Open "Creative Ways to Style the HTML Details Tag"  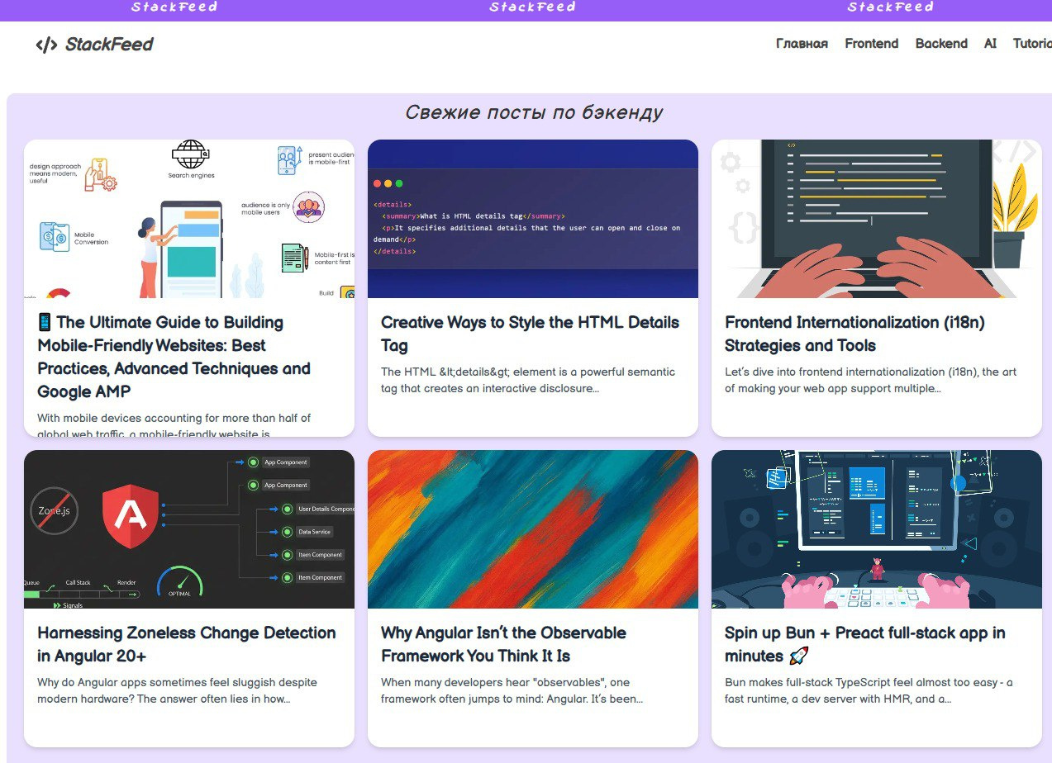530,334
